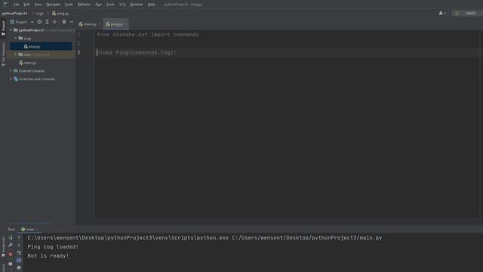483x272 pixels.
Task: Select External Libraries in tree
Action: pos(32,70)
